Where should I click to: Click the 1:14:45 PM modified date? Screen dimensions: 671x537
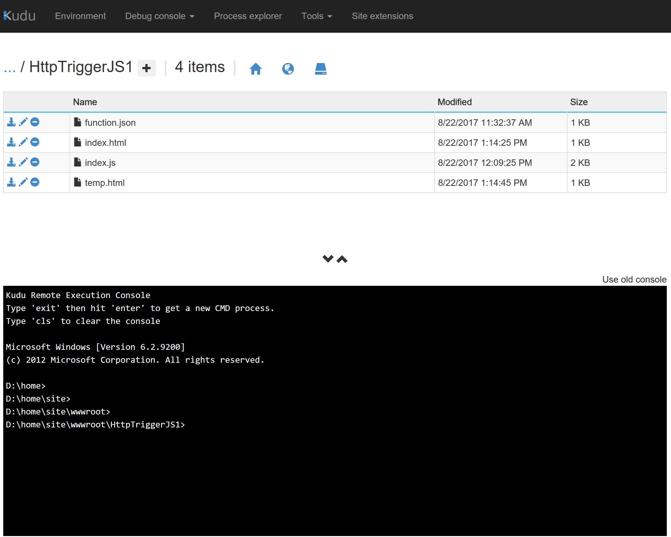coord(482,183)
